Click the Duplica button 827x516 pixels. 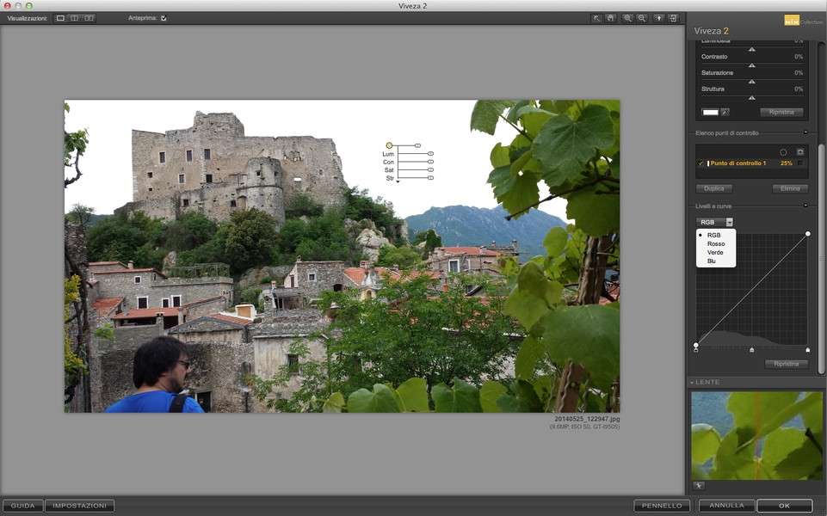[x=713, y=188]
